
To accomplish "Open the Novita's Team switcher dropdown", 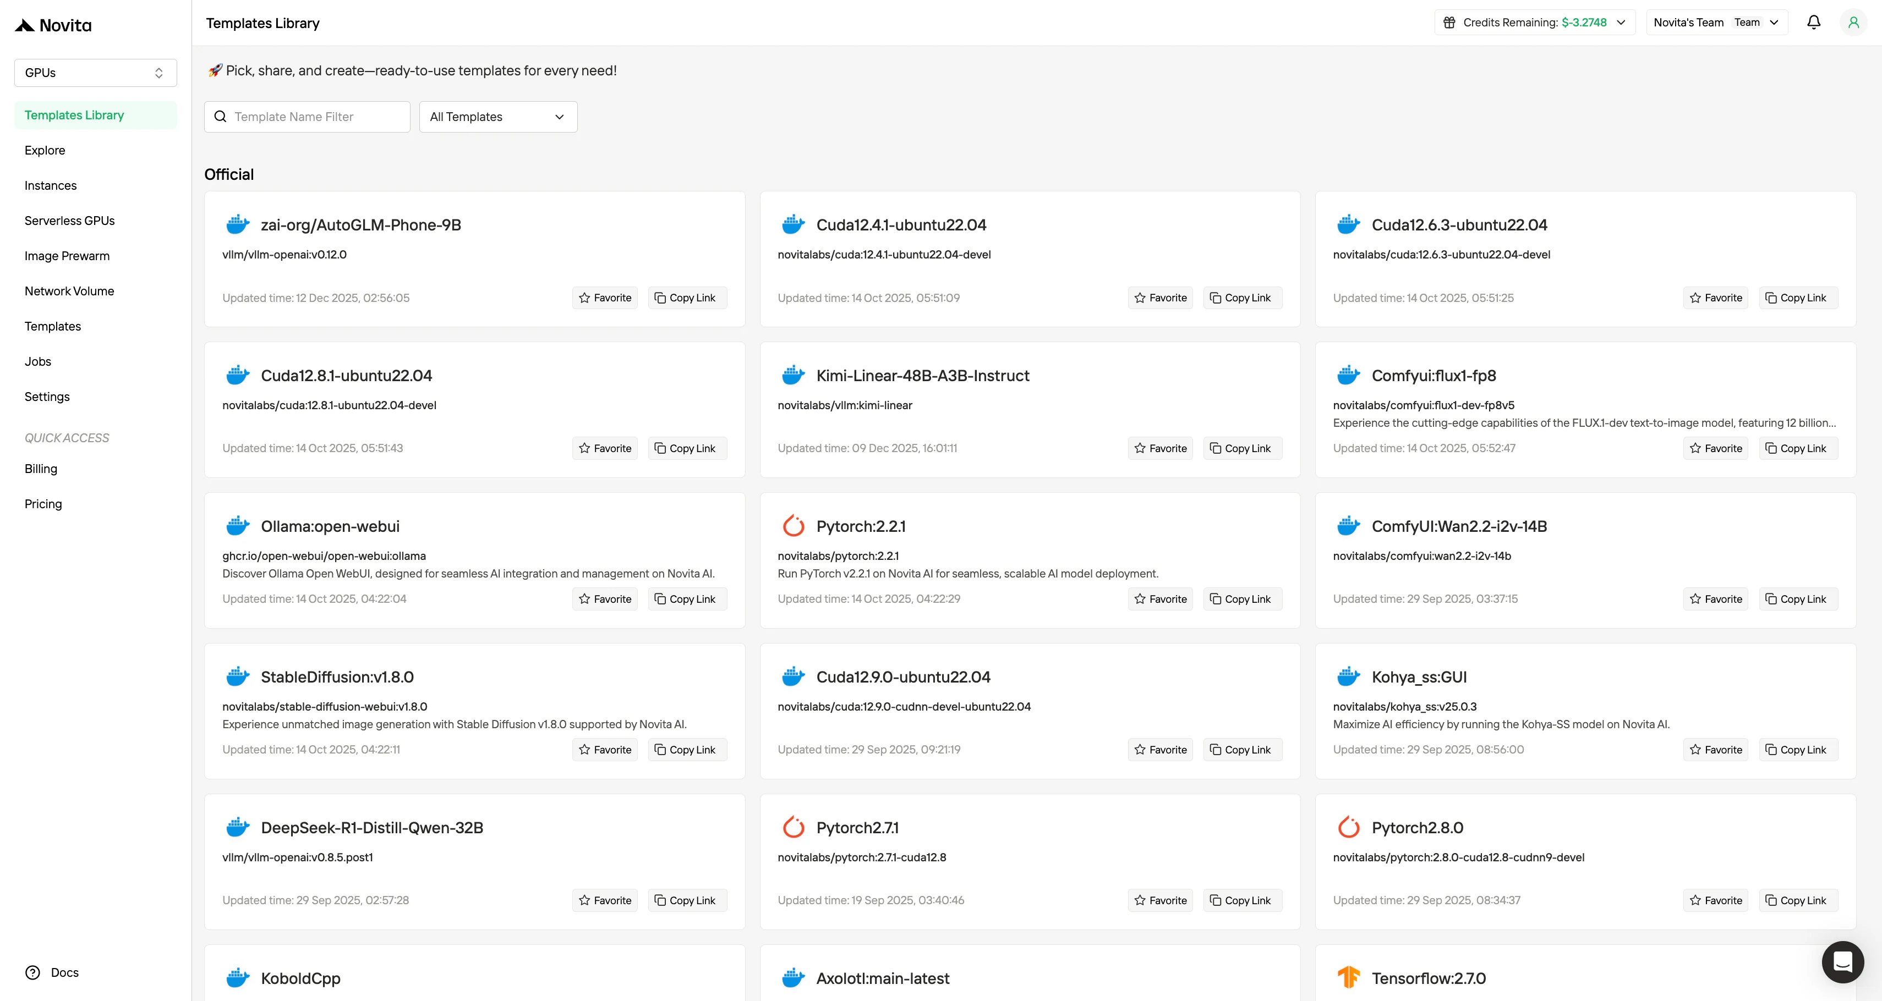I will point(1716,23).
